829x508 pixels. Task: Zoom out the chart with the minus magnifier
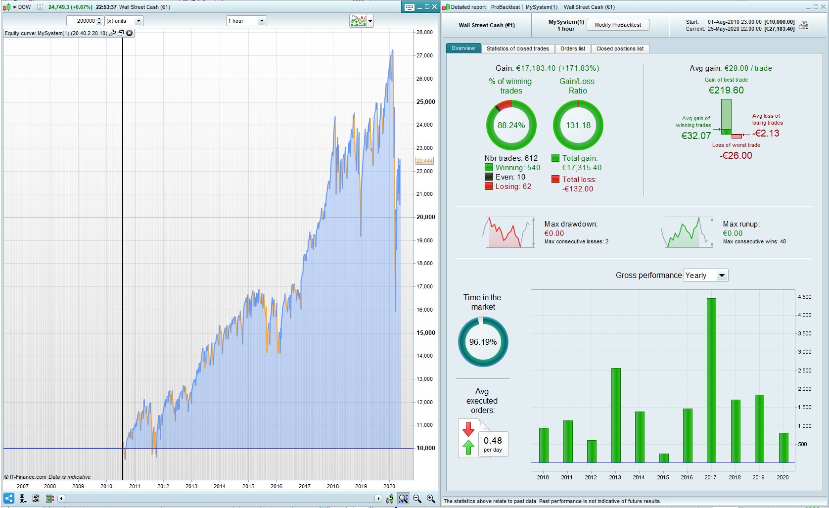[x=417, y=499]
